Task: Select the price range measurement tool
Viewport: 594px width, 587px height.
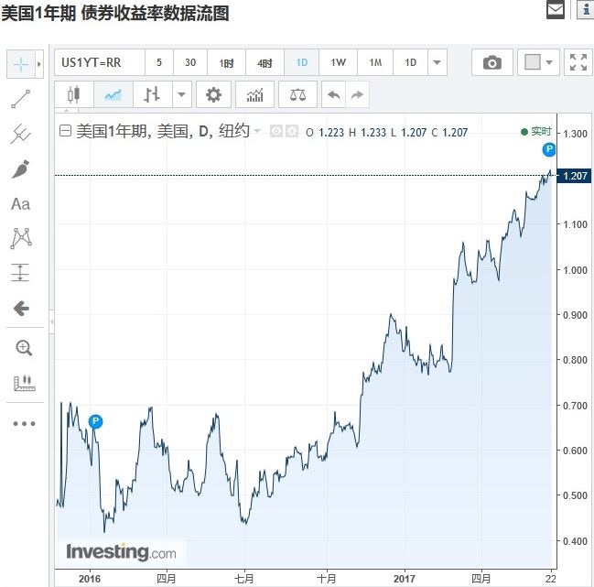Action: pos(20,273)
